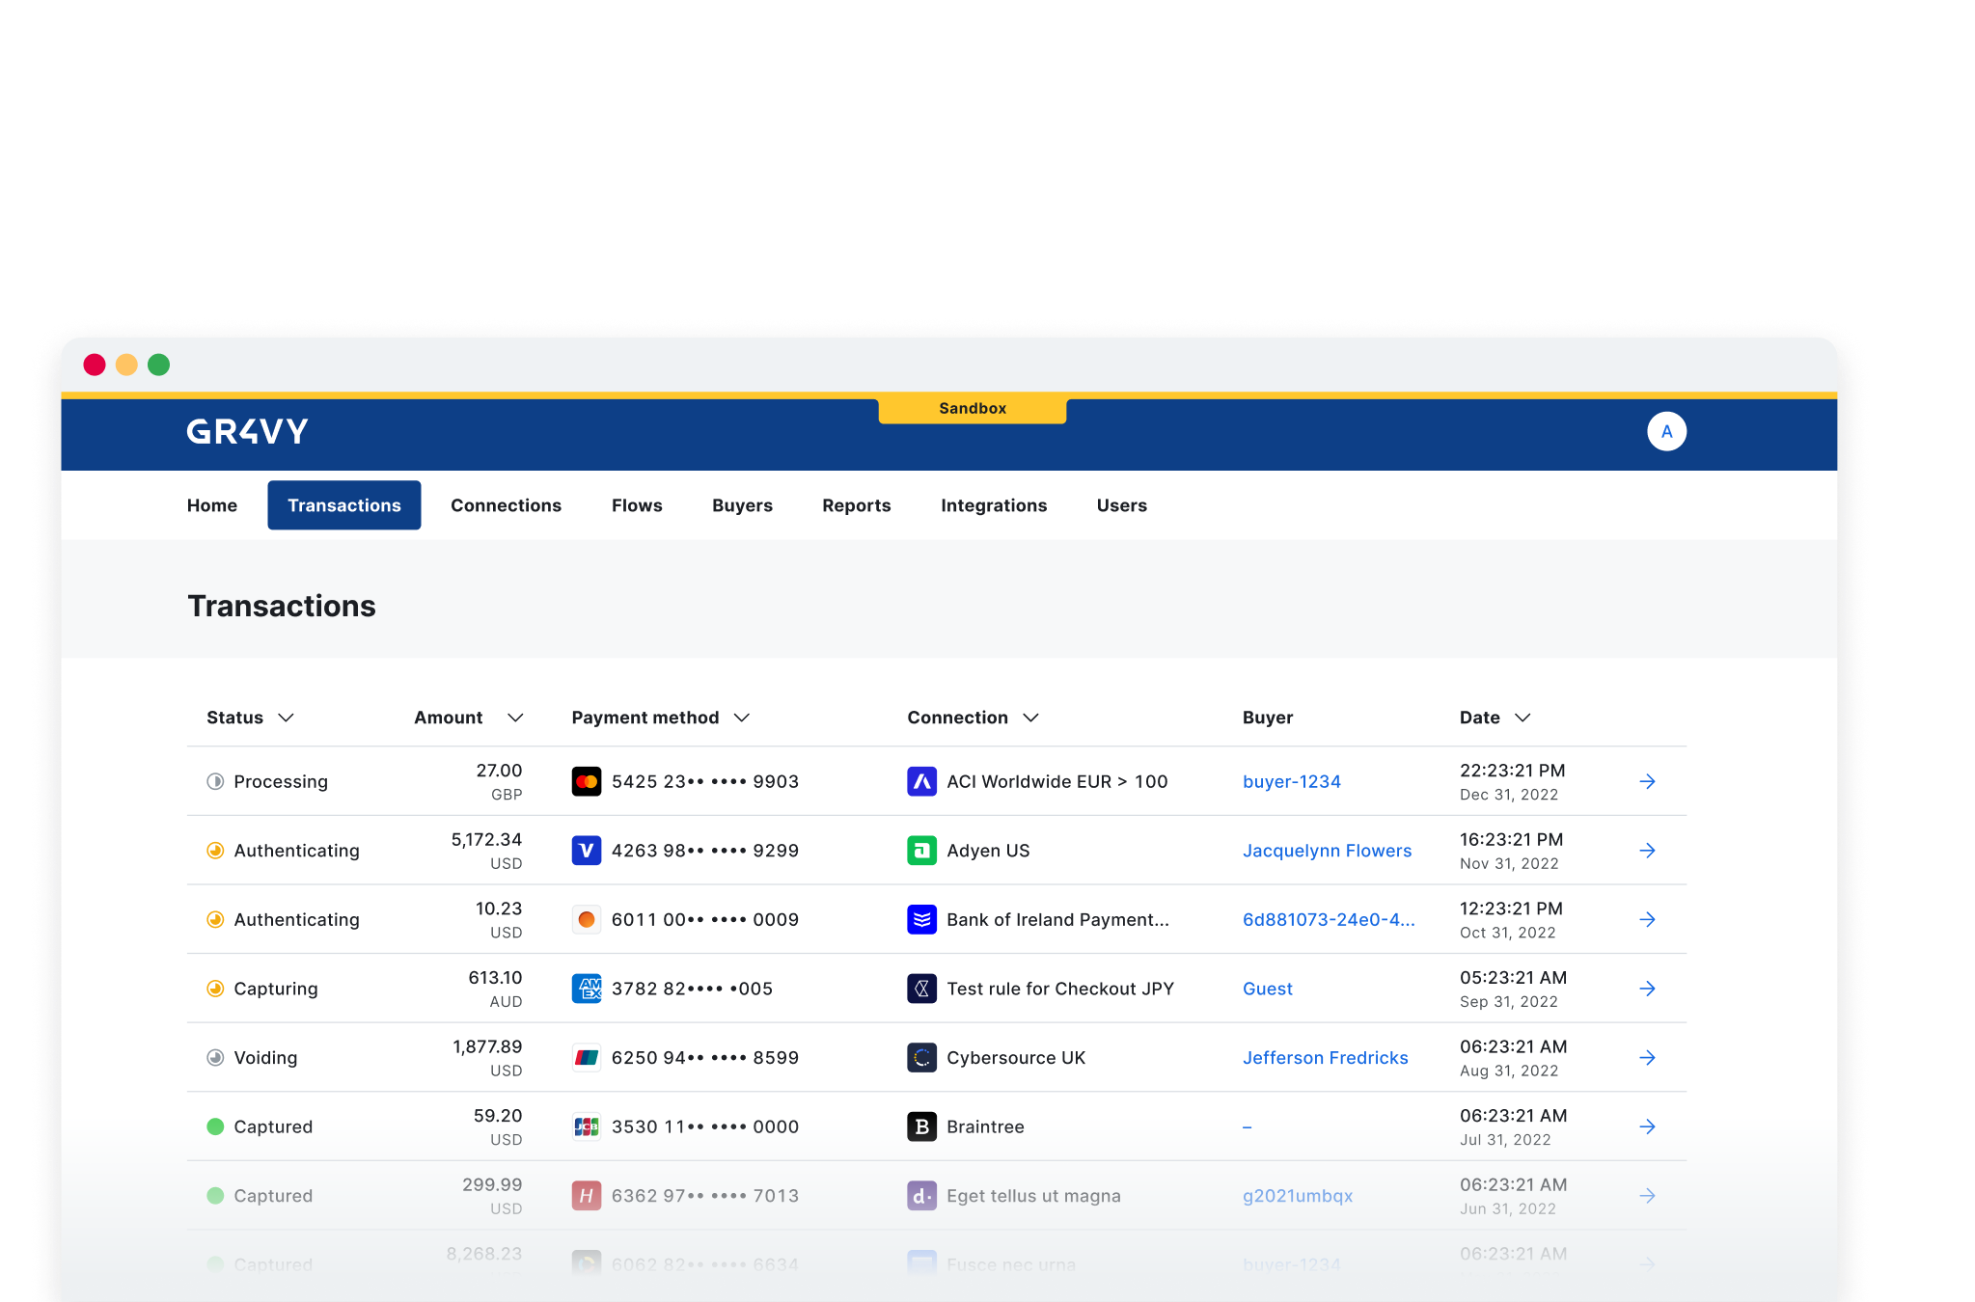Open the Status column filter dropdown
Screen dimensions: 1975x1302
(x=286, y=718)
